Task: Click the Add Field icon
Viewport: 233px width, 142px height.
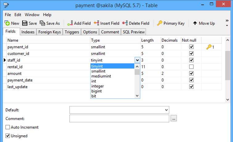Action: coord(70,23)
